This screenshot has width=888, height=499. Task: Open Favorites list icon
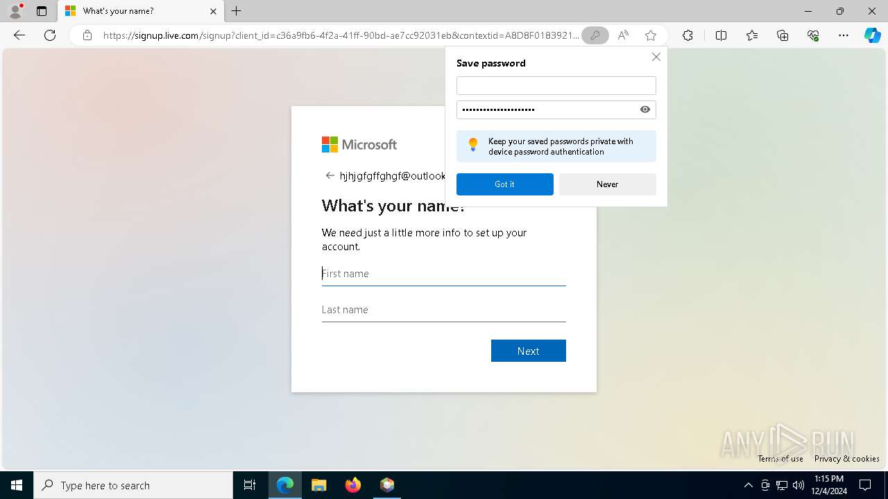(x=752, y=35)
